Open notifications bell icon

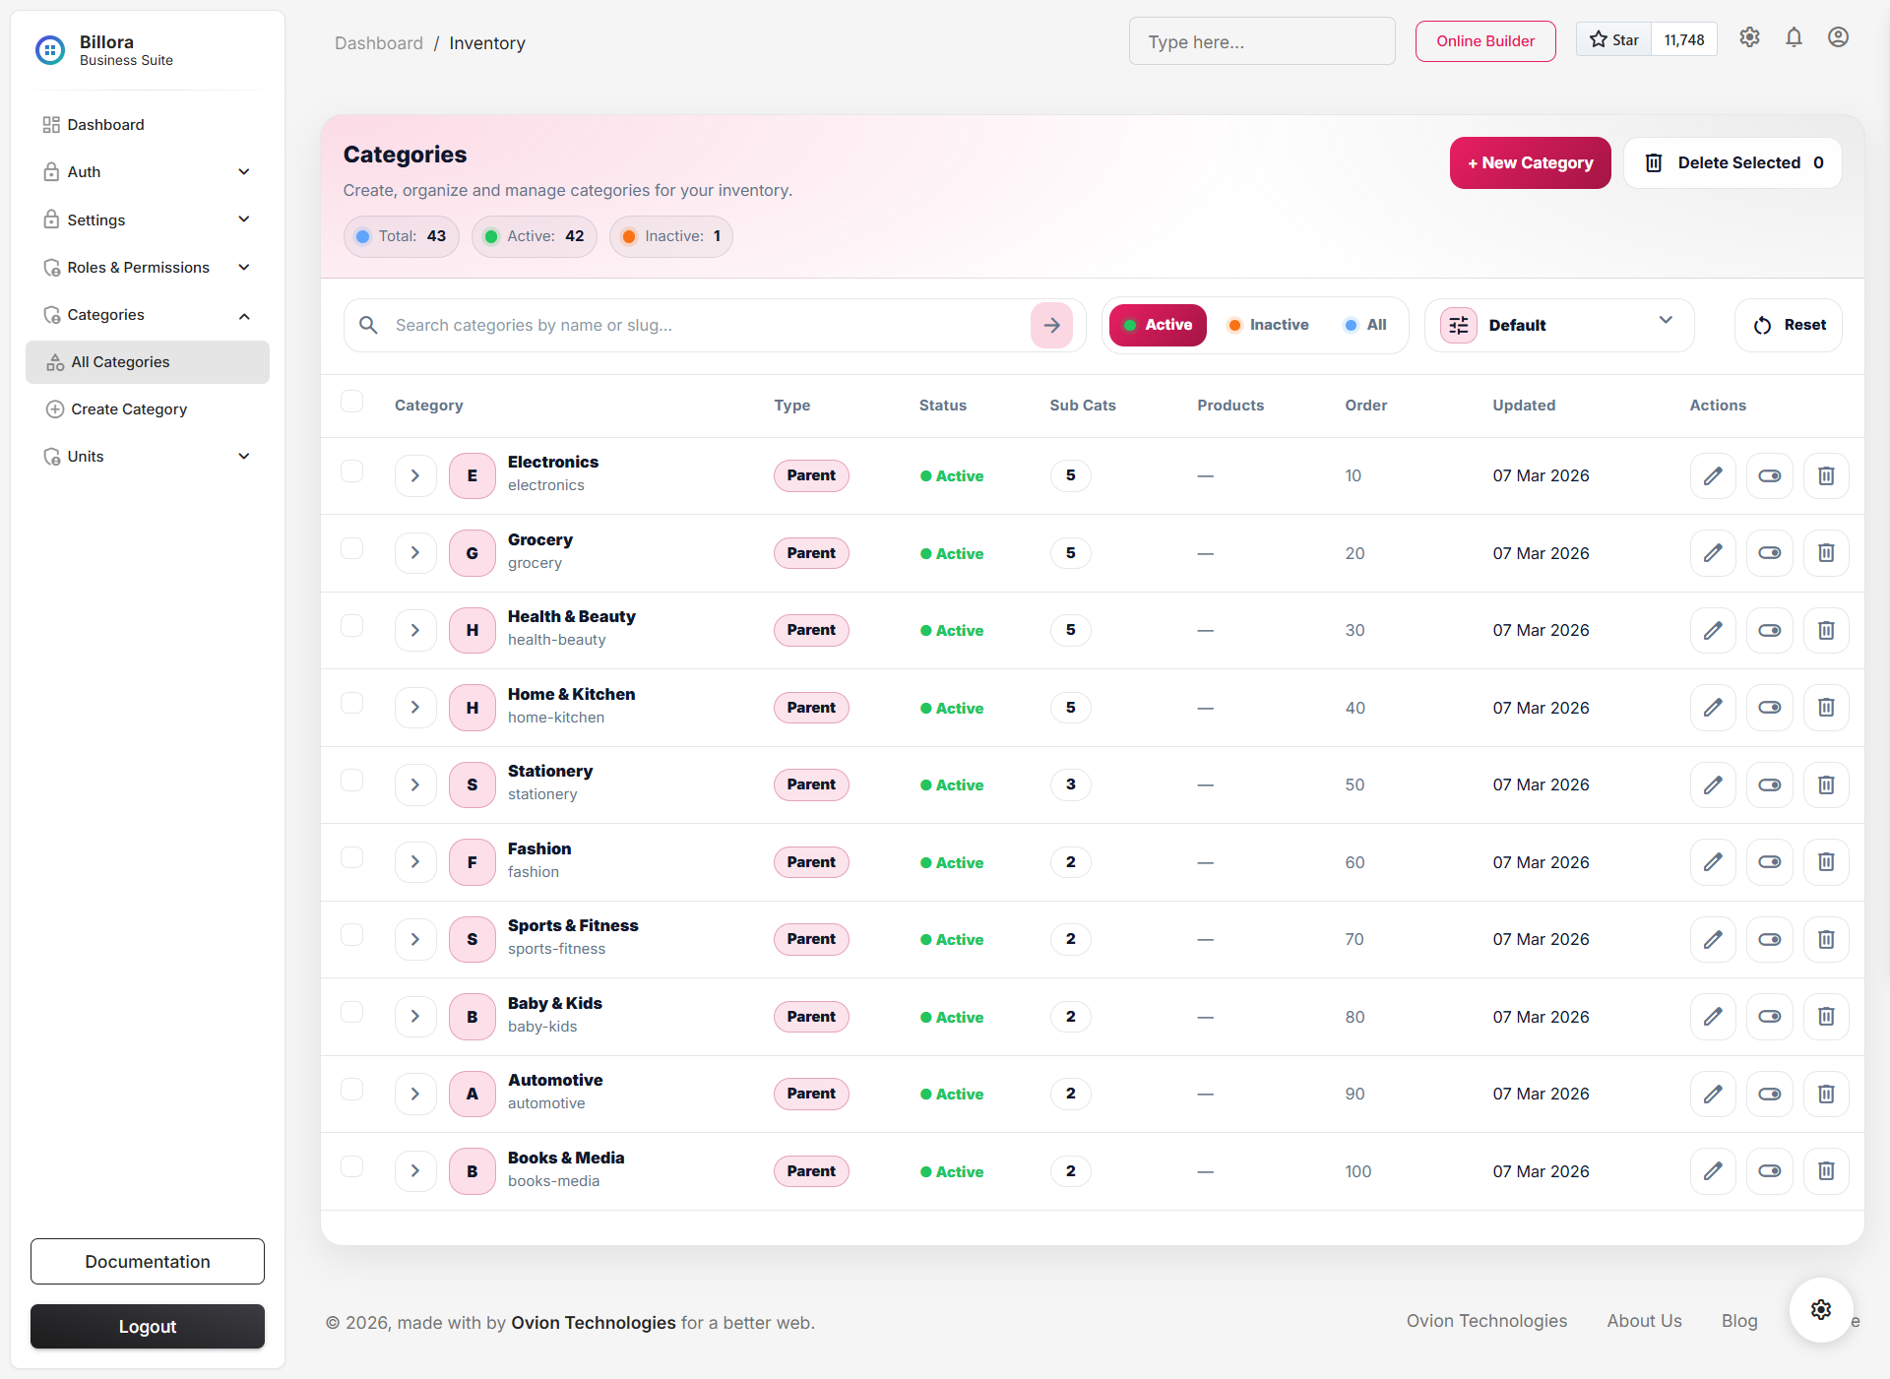point(1794,37)
